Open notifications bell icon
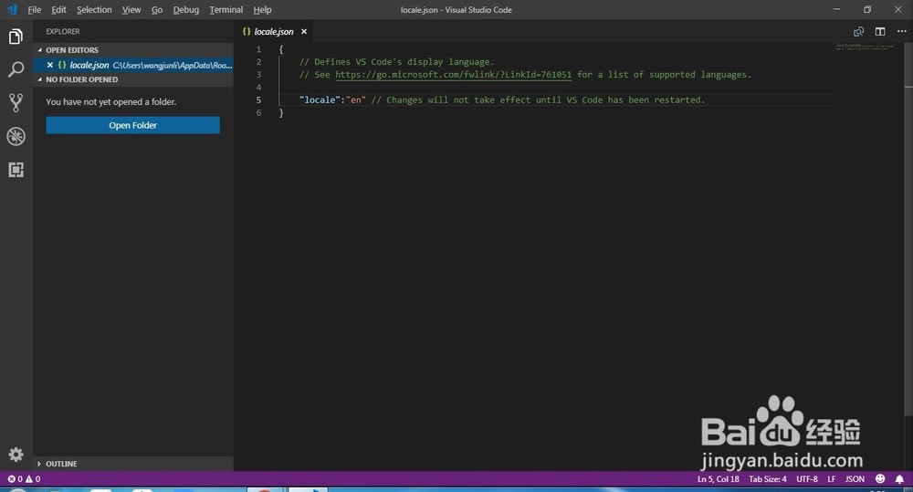 [899, 478]
